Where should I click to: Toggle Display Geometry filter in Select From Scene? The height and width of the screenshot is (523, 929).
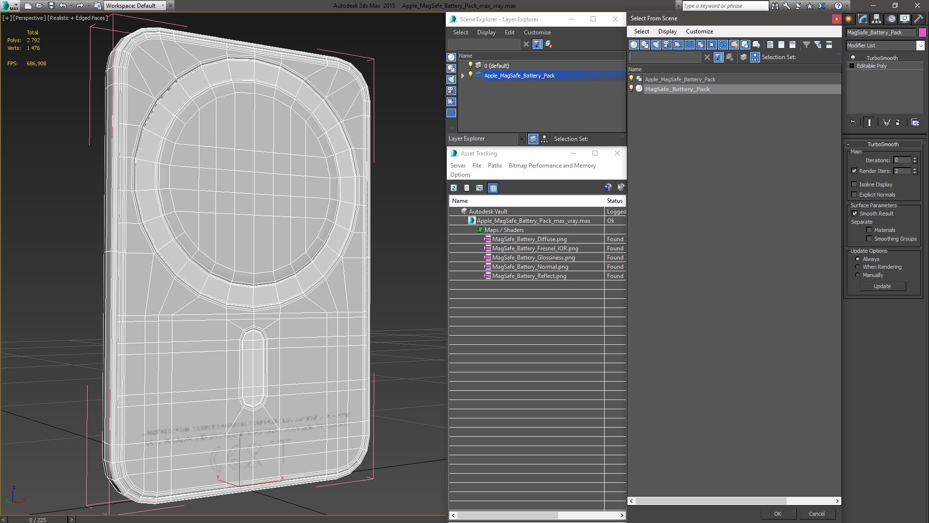[x=634, y=45]
